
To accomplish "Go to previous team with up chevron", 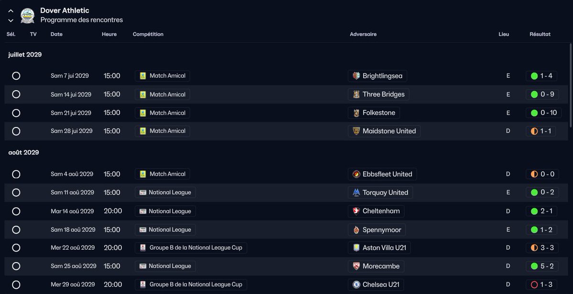I will click(11, 11).
